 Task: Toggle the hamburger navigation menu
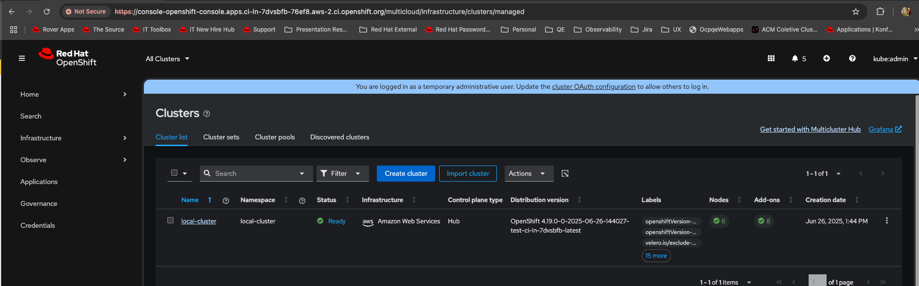pos(21,58)
